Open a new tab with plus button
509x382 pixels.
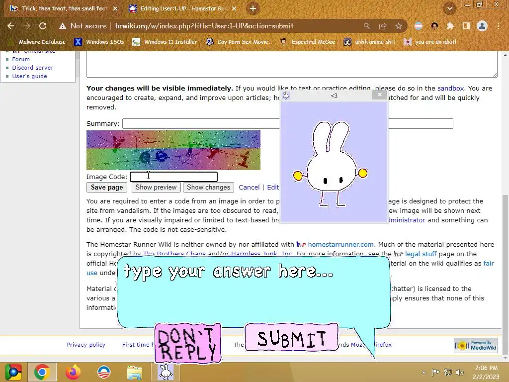[x=253, y=8]
